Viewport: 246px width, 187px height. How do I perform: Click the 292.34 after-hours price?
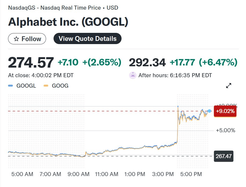pos(147,63)
